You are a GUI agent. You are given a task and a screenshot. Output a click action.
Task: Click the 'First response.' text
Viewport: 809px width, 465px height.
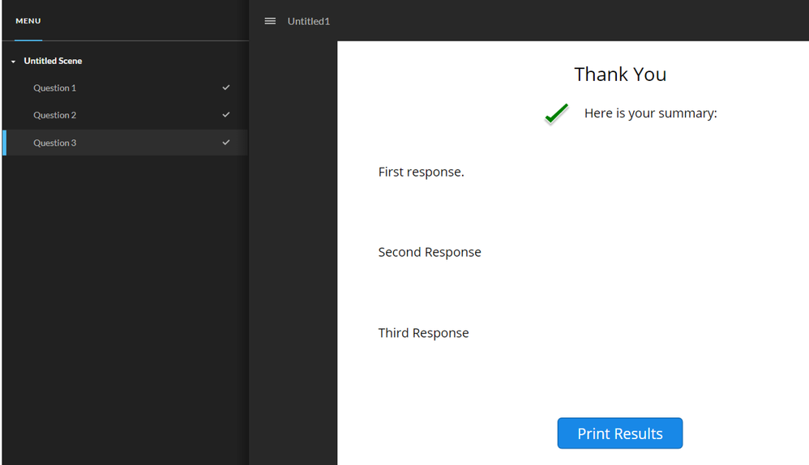(421, 172)
